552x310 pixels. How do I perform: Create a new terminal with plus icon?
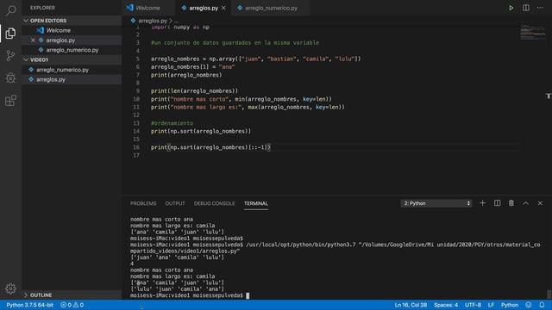483,203
